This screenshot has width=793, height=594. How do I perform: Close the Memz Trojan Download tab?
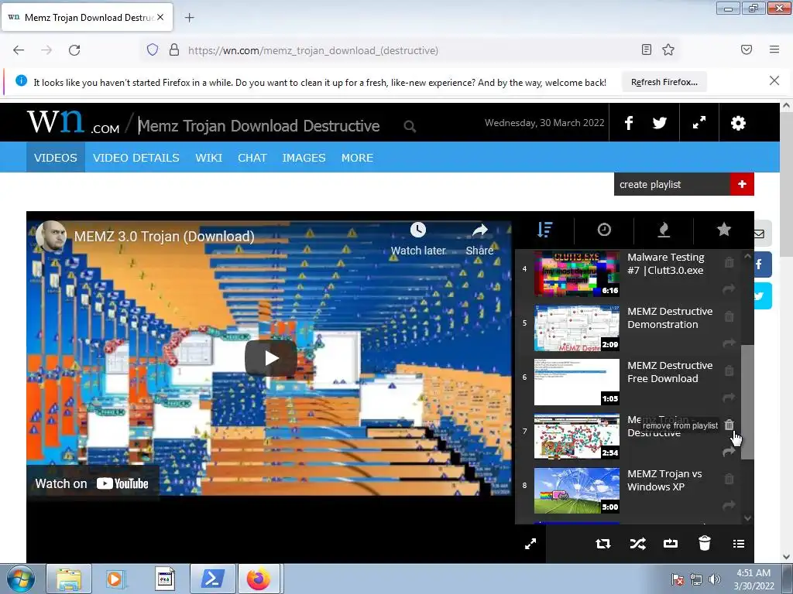click(x=160, y=17)
